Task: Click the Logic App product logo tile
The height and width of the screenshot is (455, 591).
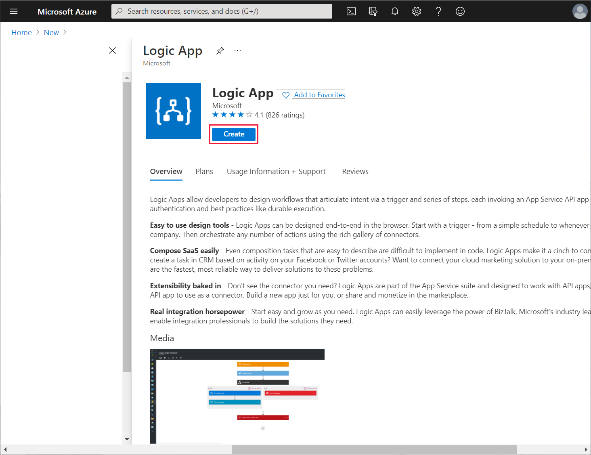Action: pos(173,111)
